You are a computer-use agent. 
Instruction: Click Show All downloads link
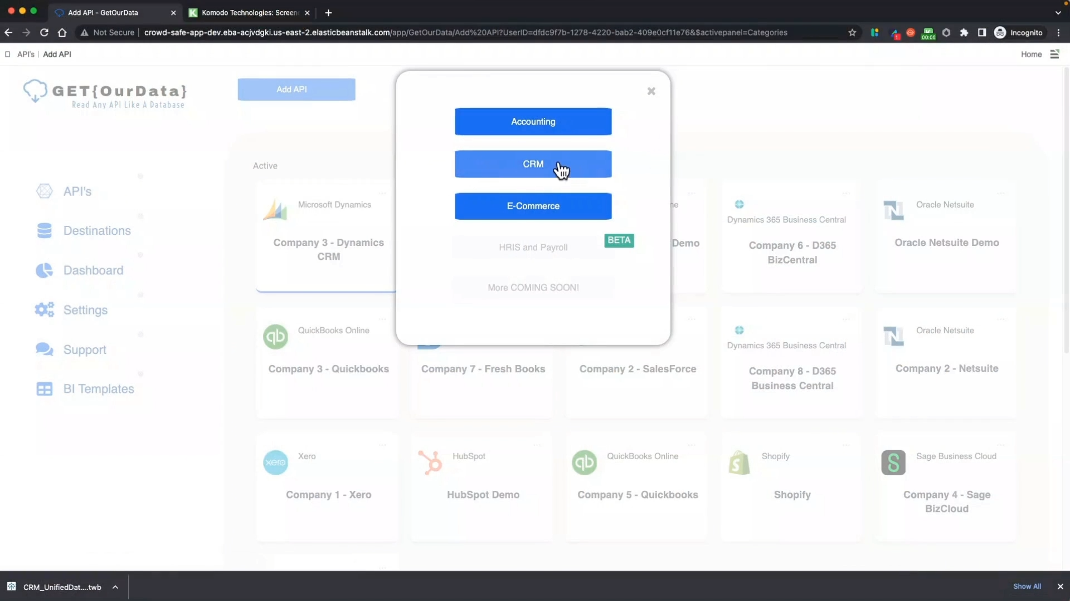(1027, 587)
